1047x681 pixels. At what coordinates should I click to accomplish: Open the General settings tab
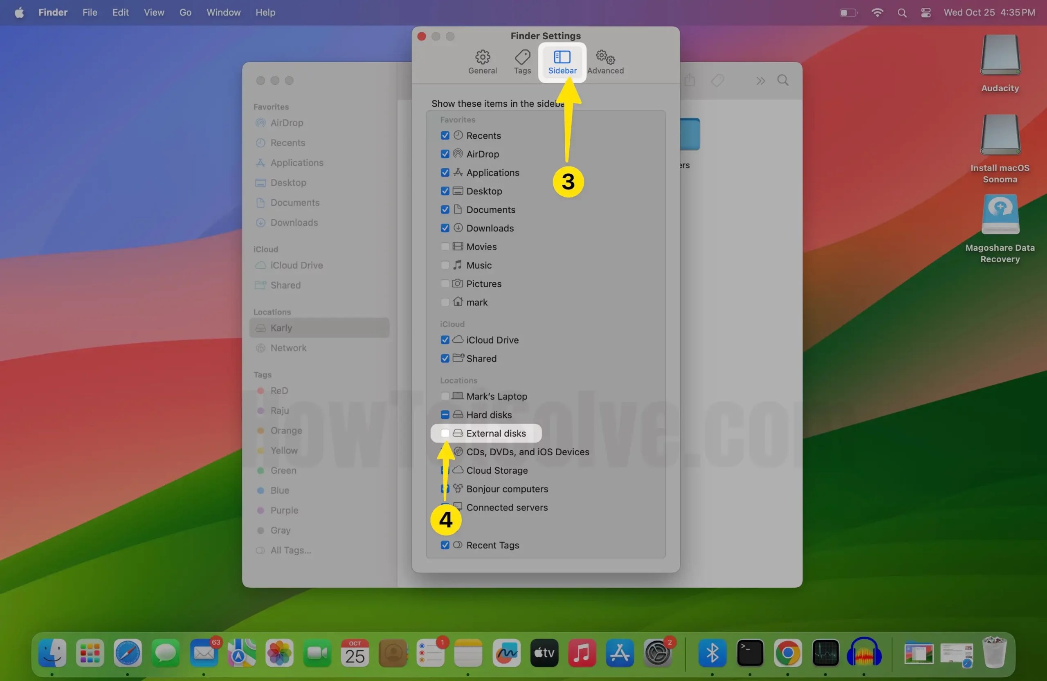(x=482, y=62)
